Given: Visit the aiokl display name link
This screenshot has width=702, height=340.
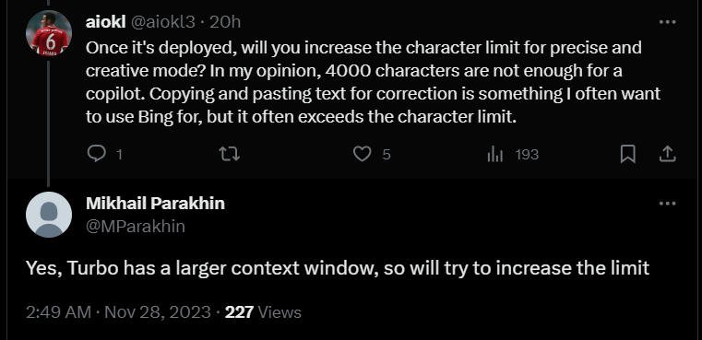Looking at the screenshot, I should 106,22.
